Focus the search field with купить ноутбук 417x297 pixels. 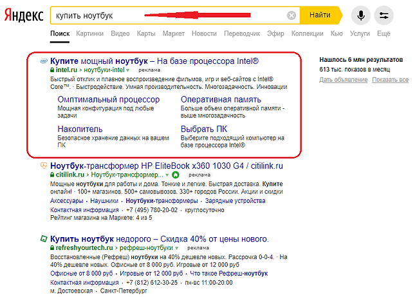(x=175, y=15)
